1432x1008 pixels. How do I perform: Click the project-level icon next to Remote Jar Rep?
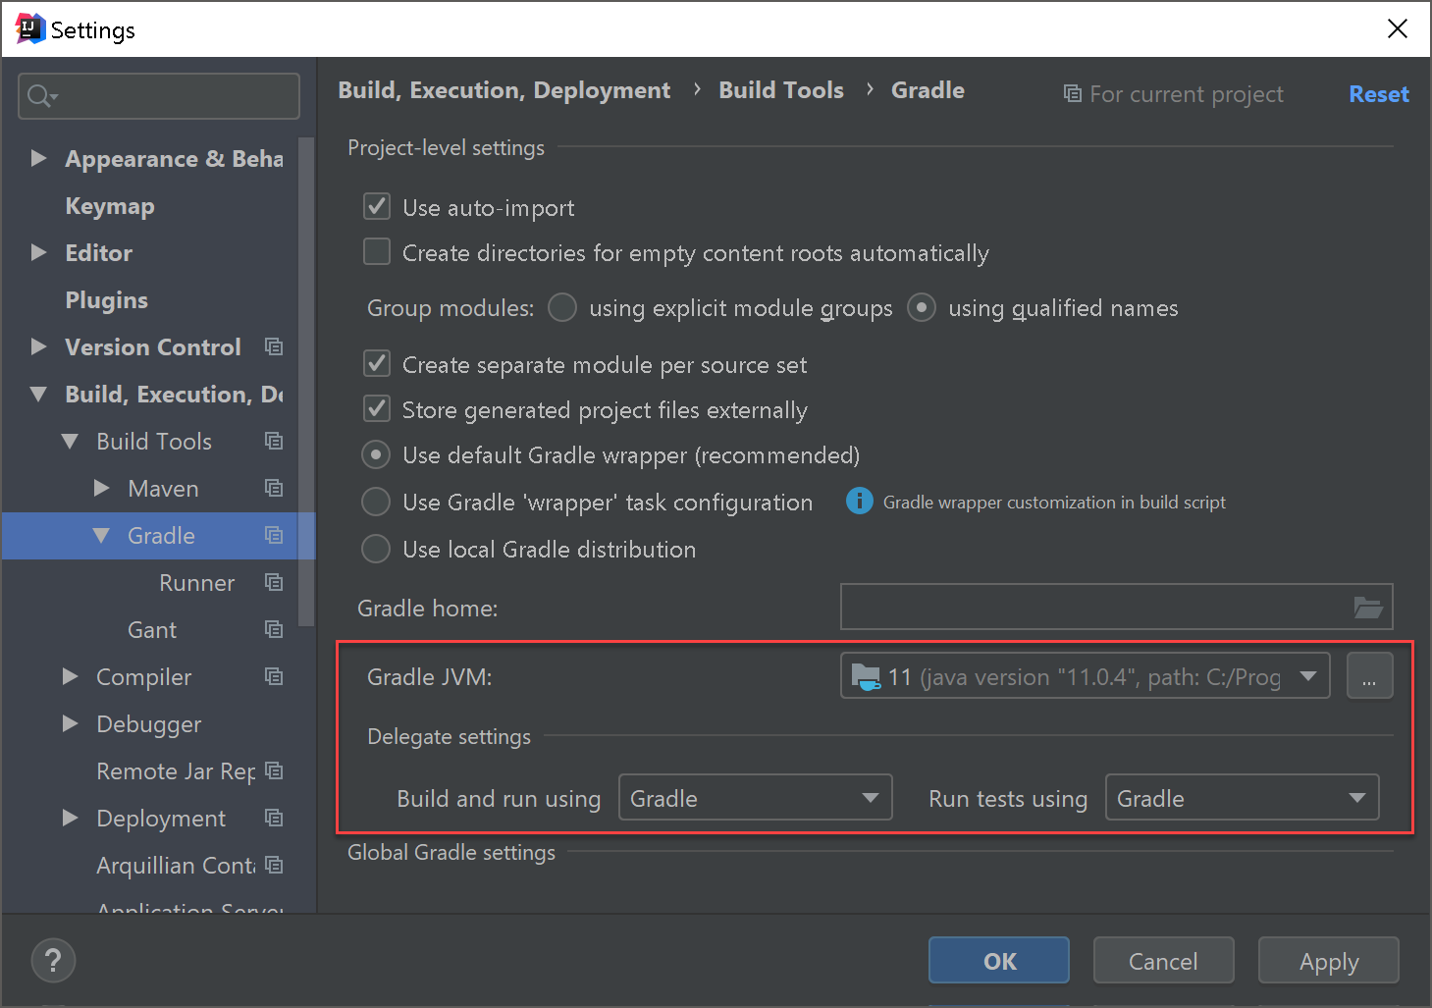point(274,770)
